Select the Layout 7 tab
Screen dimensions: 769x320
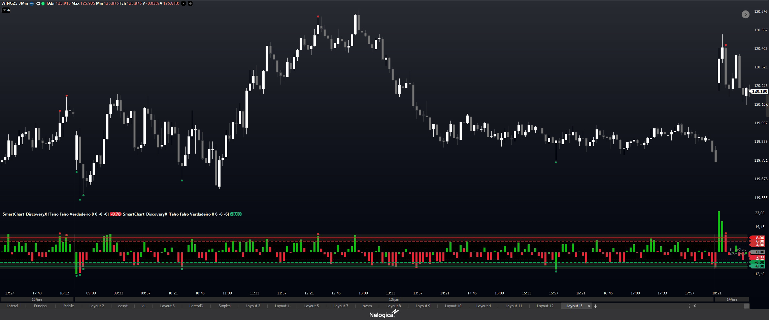[341, 306]
